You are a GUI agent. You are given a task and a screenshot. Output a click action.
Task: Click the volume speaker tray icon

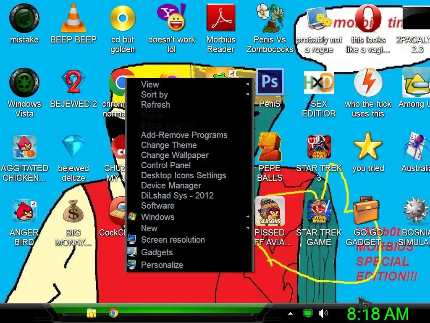[x=323, y=313]
